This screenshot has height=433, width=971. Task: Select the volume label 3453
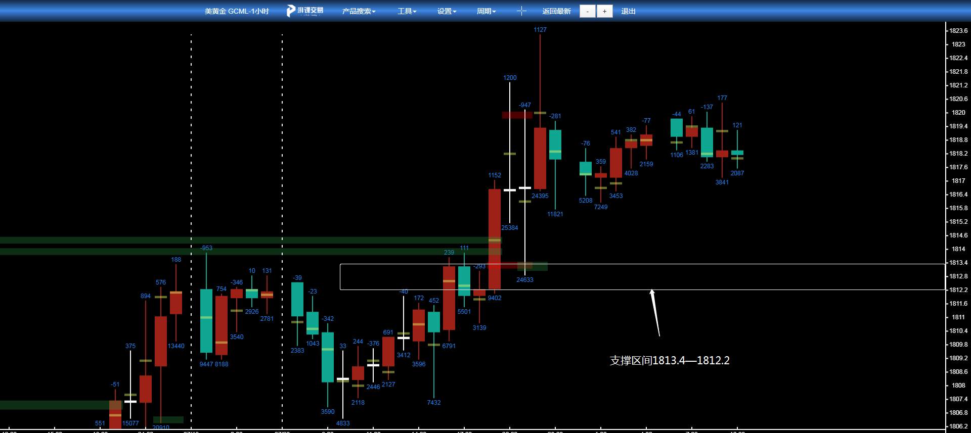(x=616, y=196)
